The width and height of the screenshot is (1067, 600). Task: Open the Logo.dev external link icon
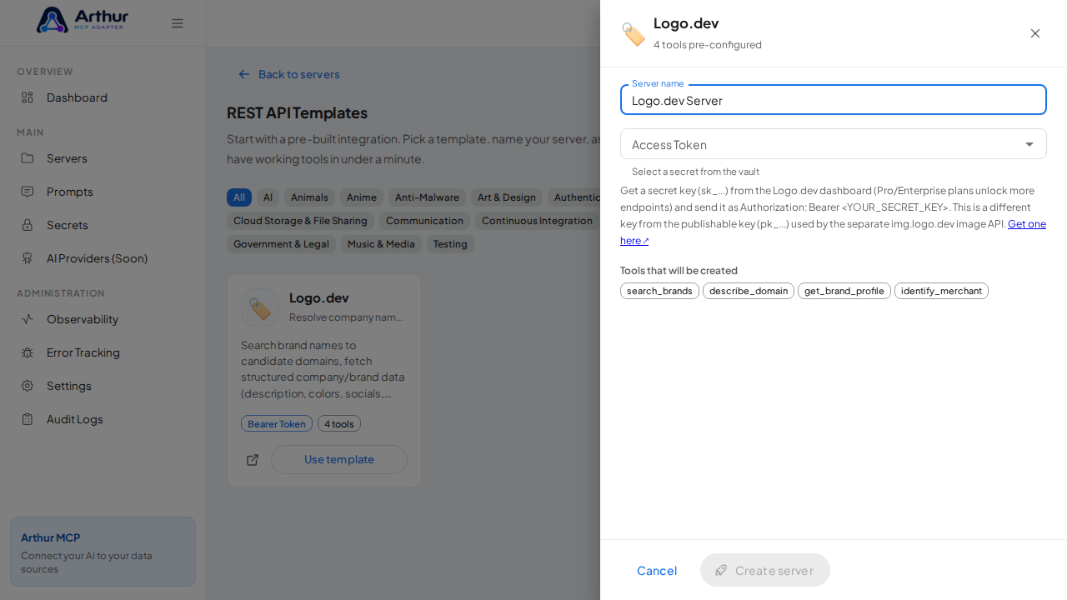pyautogui.click(x=253, y=460)
